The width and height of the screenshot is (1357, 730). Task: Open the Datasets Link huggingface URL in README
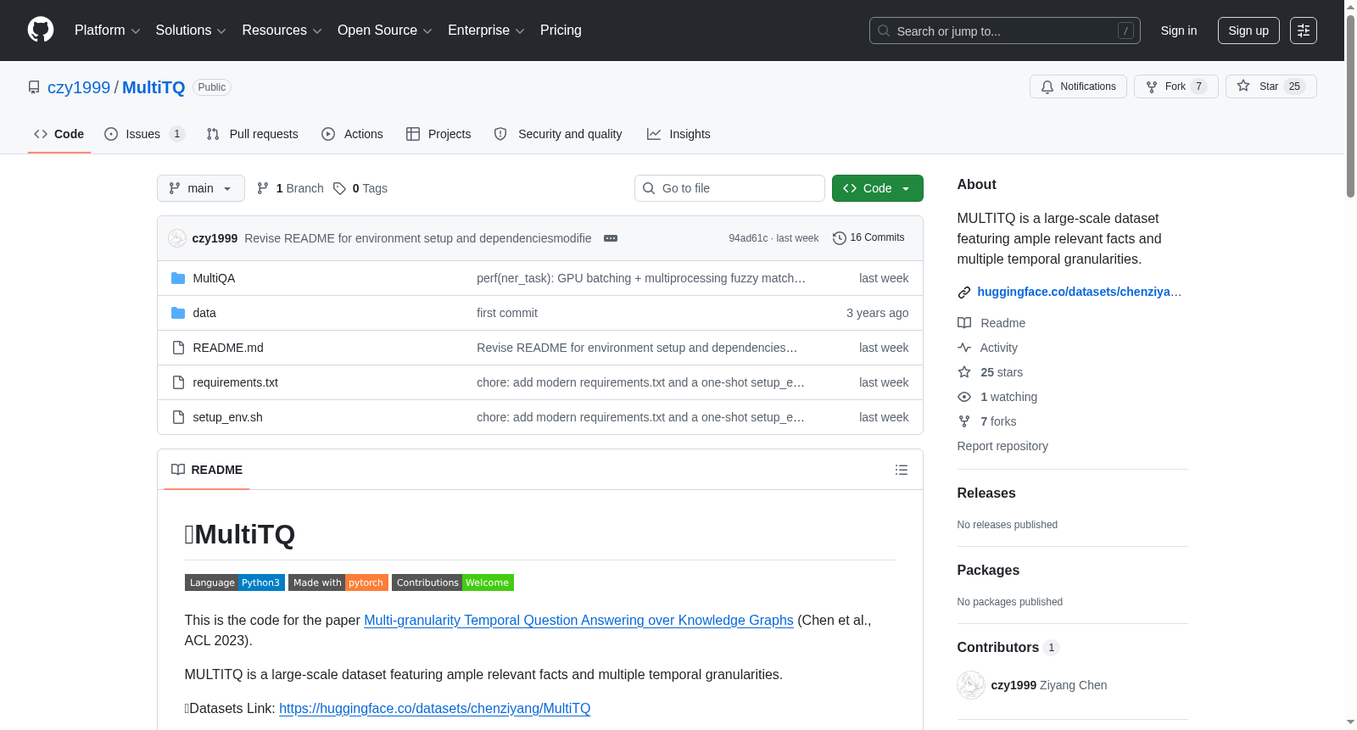434,709
